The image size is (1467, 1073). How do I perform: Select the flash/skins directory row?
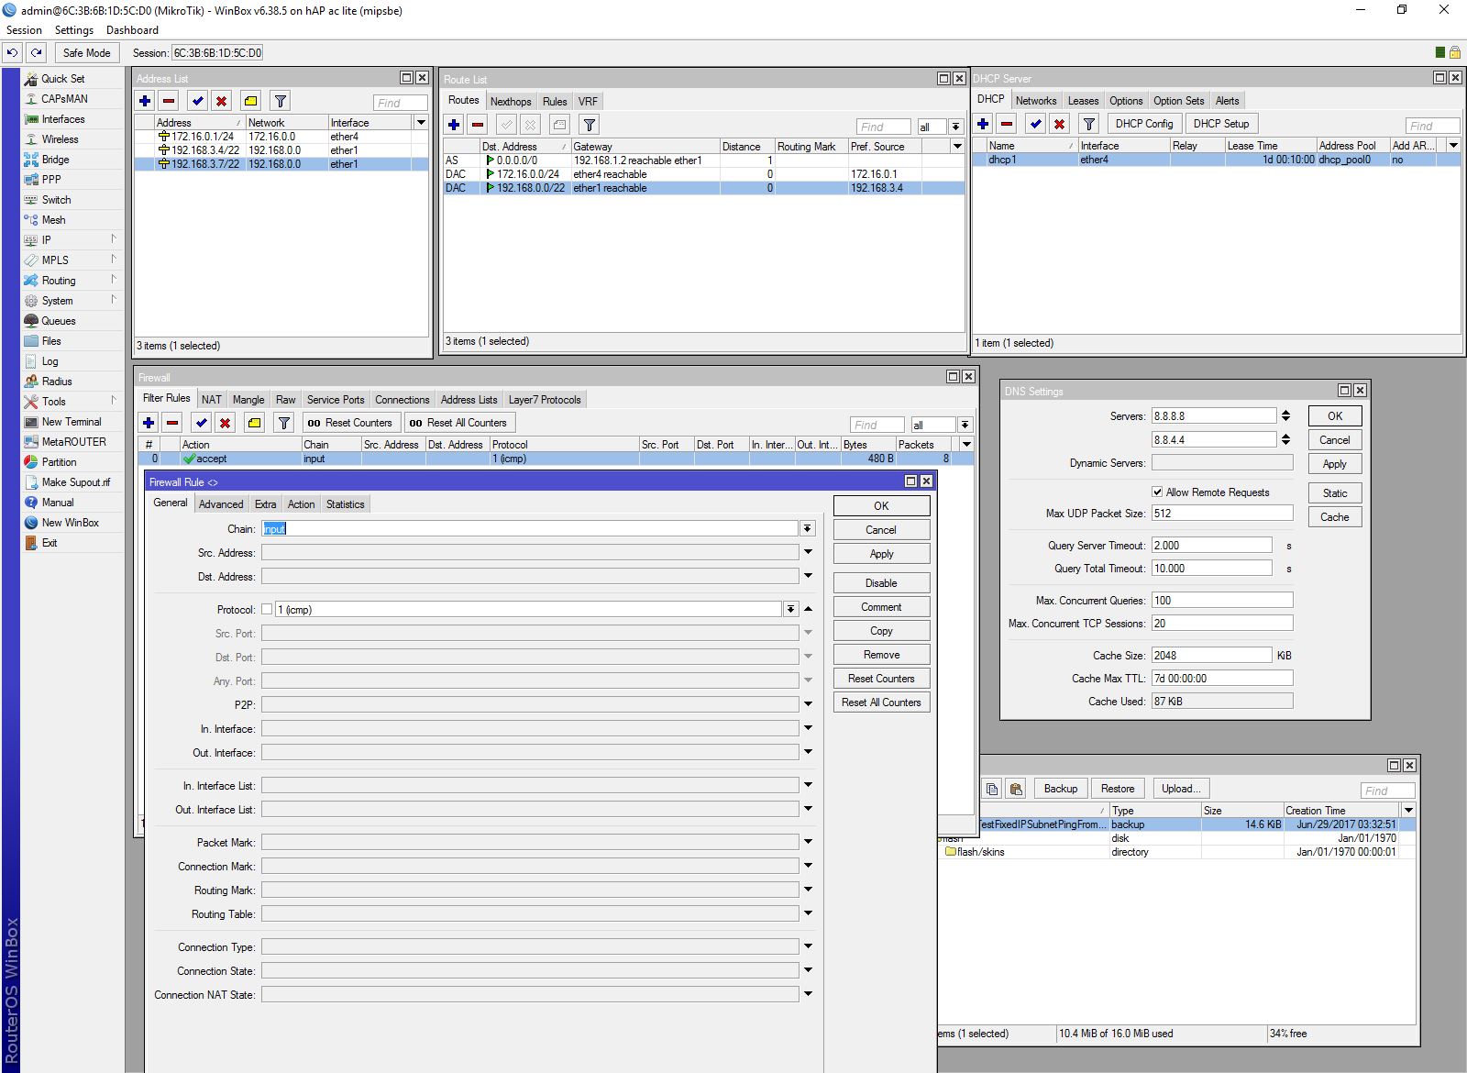1176,852
